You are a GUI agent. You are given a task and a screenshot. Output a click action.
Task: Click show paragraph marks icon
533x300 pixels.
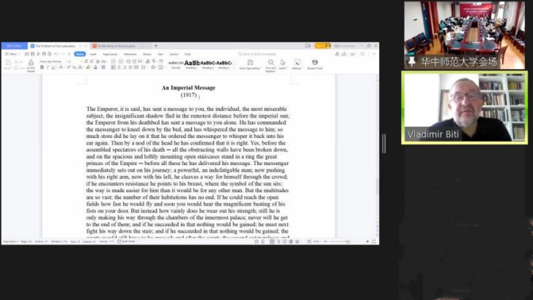pos(155,61)
